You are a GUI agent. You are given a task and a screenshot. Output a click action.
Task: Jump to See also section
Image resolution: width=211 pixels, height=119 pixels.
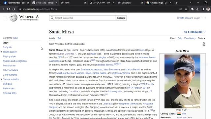coord(7,84)
